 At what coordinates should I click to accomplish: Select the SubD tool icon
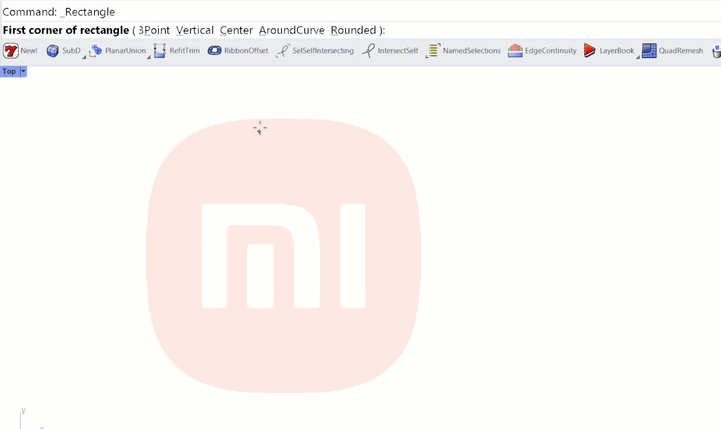(x=53, y=51)
